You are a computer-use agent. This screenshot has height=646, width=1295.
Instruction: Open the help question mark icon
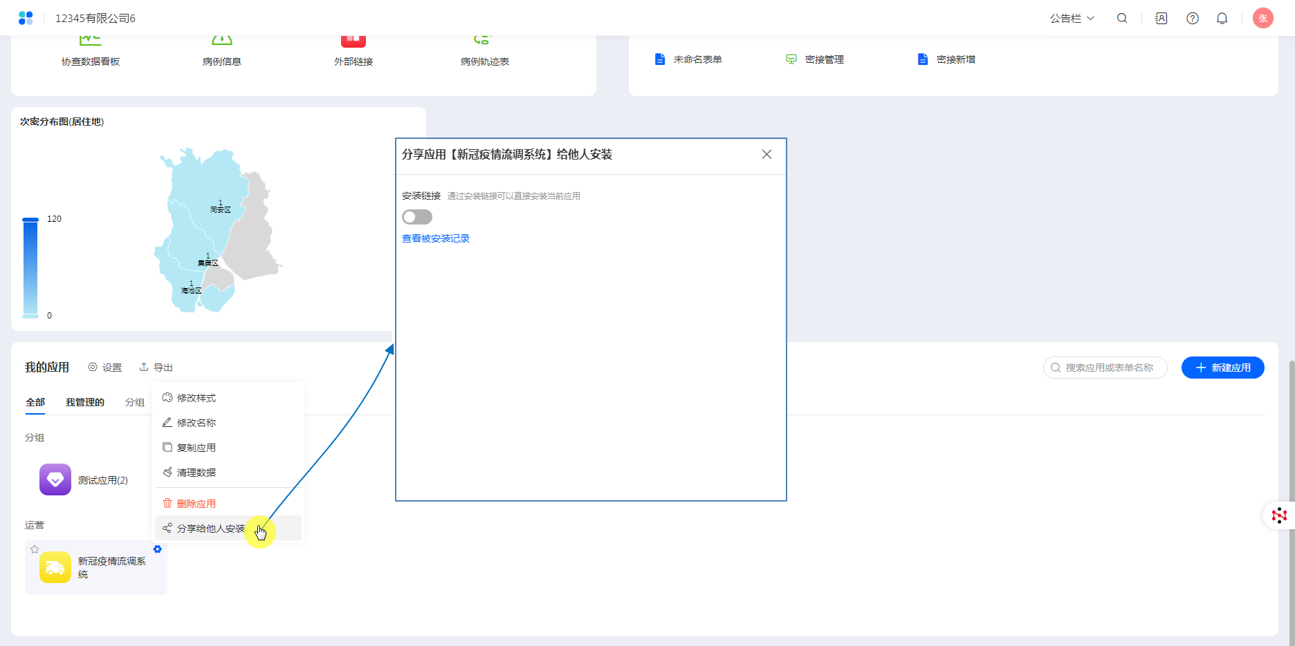pyautogui.click(x=1193, y=19)
